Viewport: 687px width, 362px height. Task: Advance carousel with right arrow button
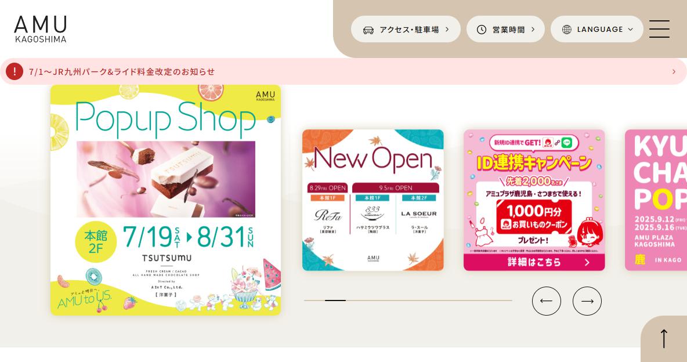click(x=587, y=301)
